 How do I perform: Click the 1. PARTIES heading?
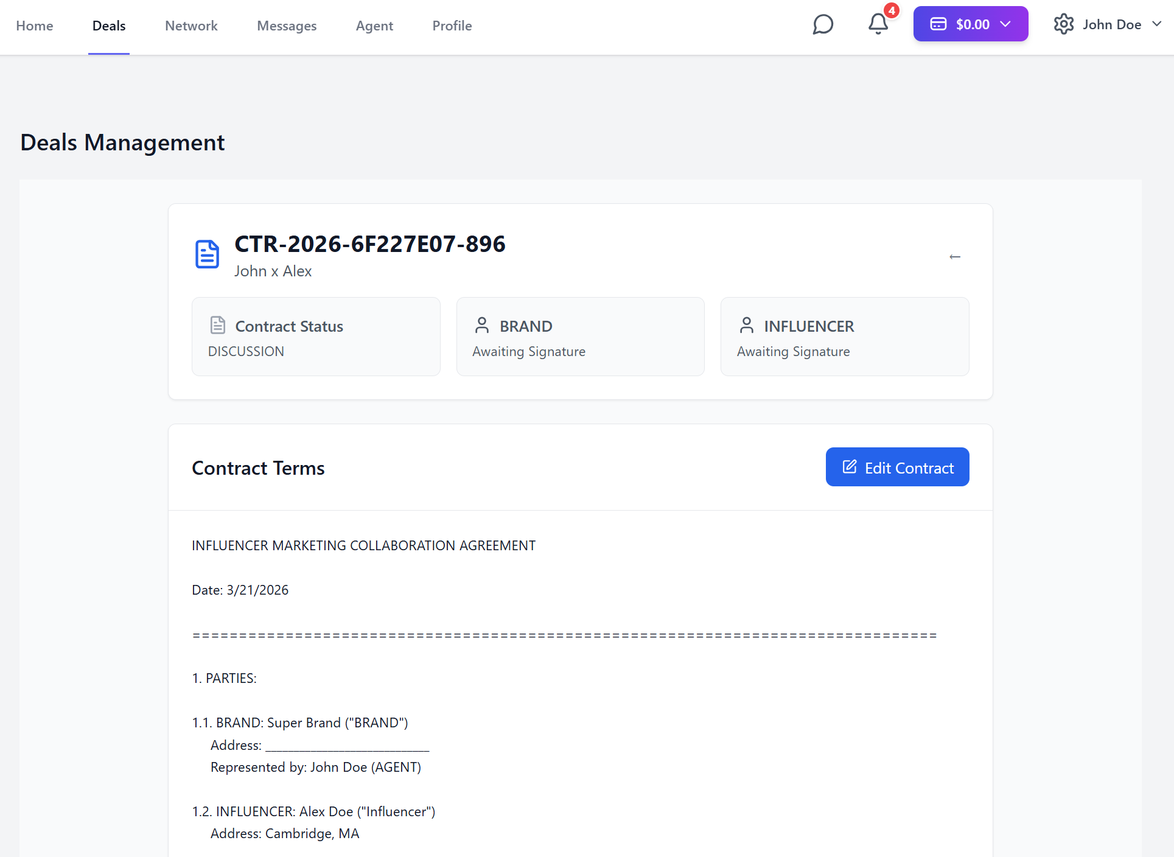click(x=225, y=678)
